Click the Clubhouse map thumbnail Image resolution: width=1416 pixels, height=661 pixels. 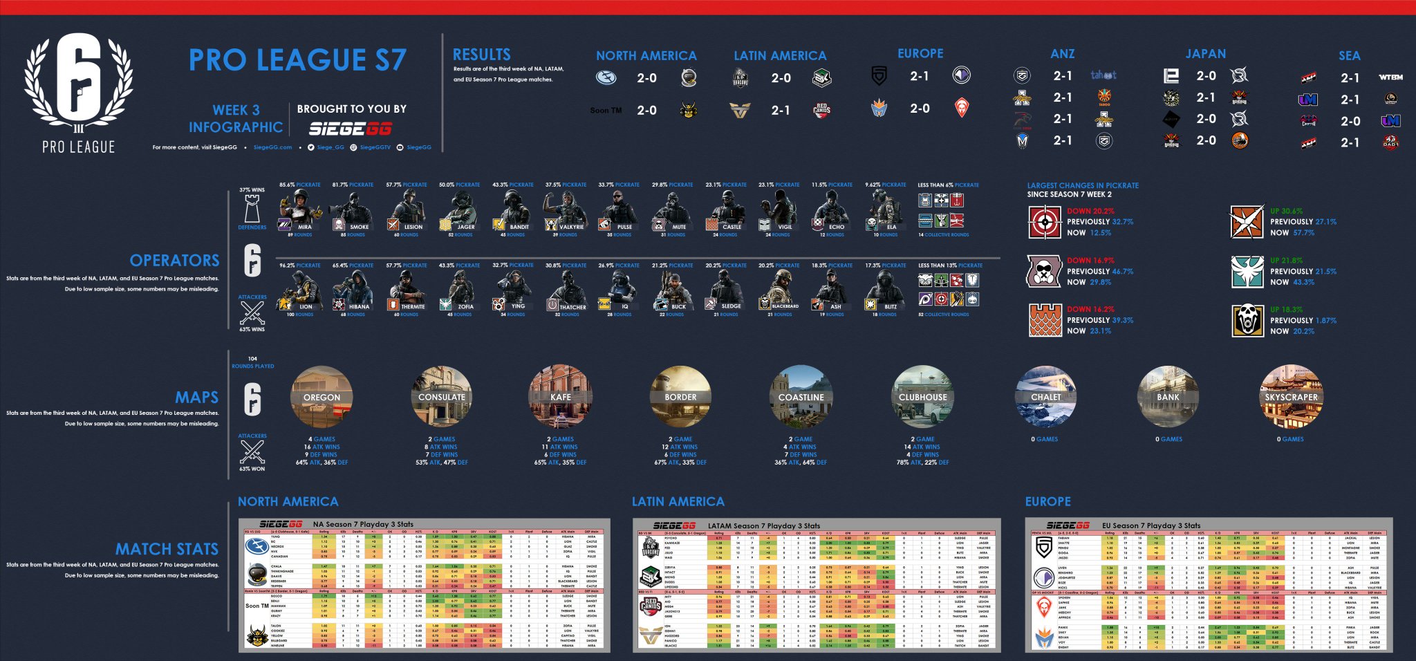pos(923,397)
